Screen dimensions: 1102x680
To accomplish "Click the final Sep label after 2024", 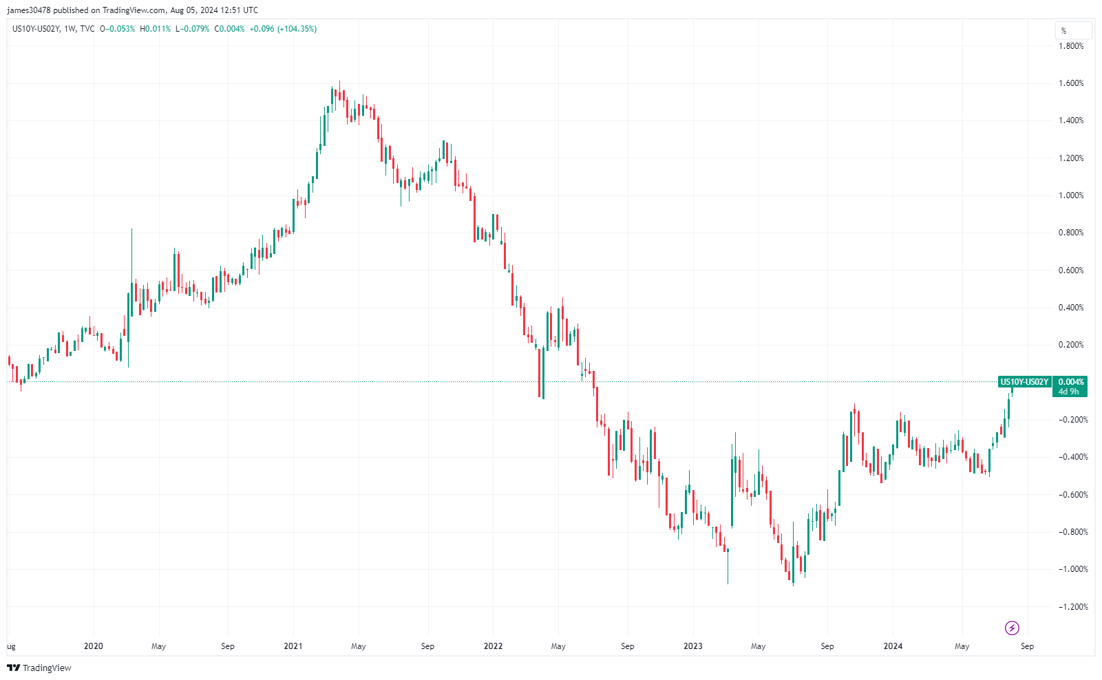I will pos(1027,646).
